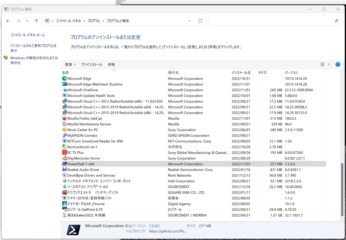Click the 修復 toolbar button
The height and width of the screenshot is (240, 346).
tap(111, 64)
